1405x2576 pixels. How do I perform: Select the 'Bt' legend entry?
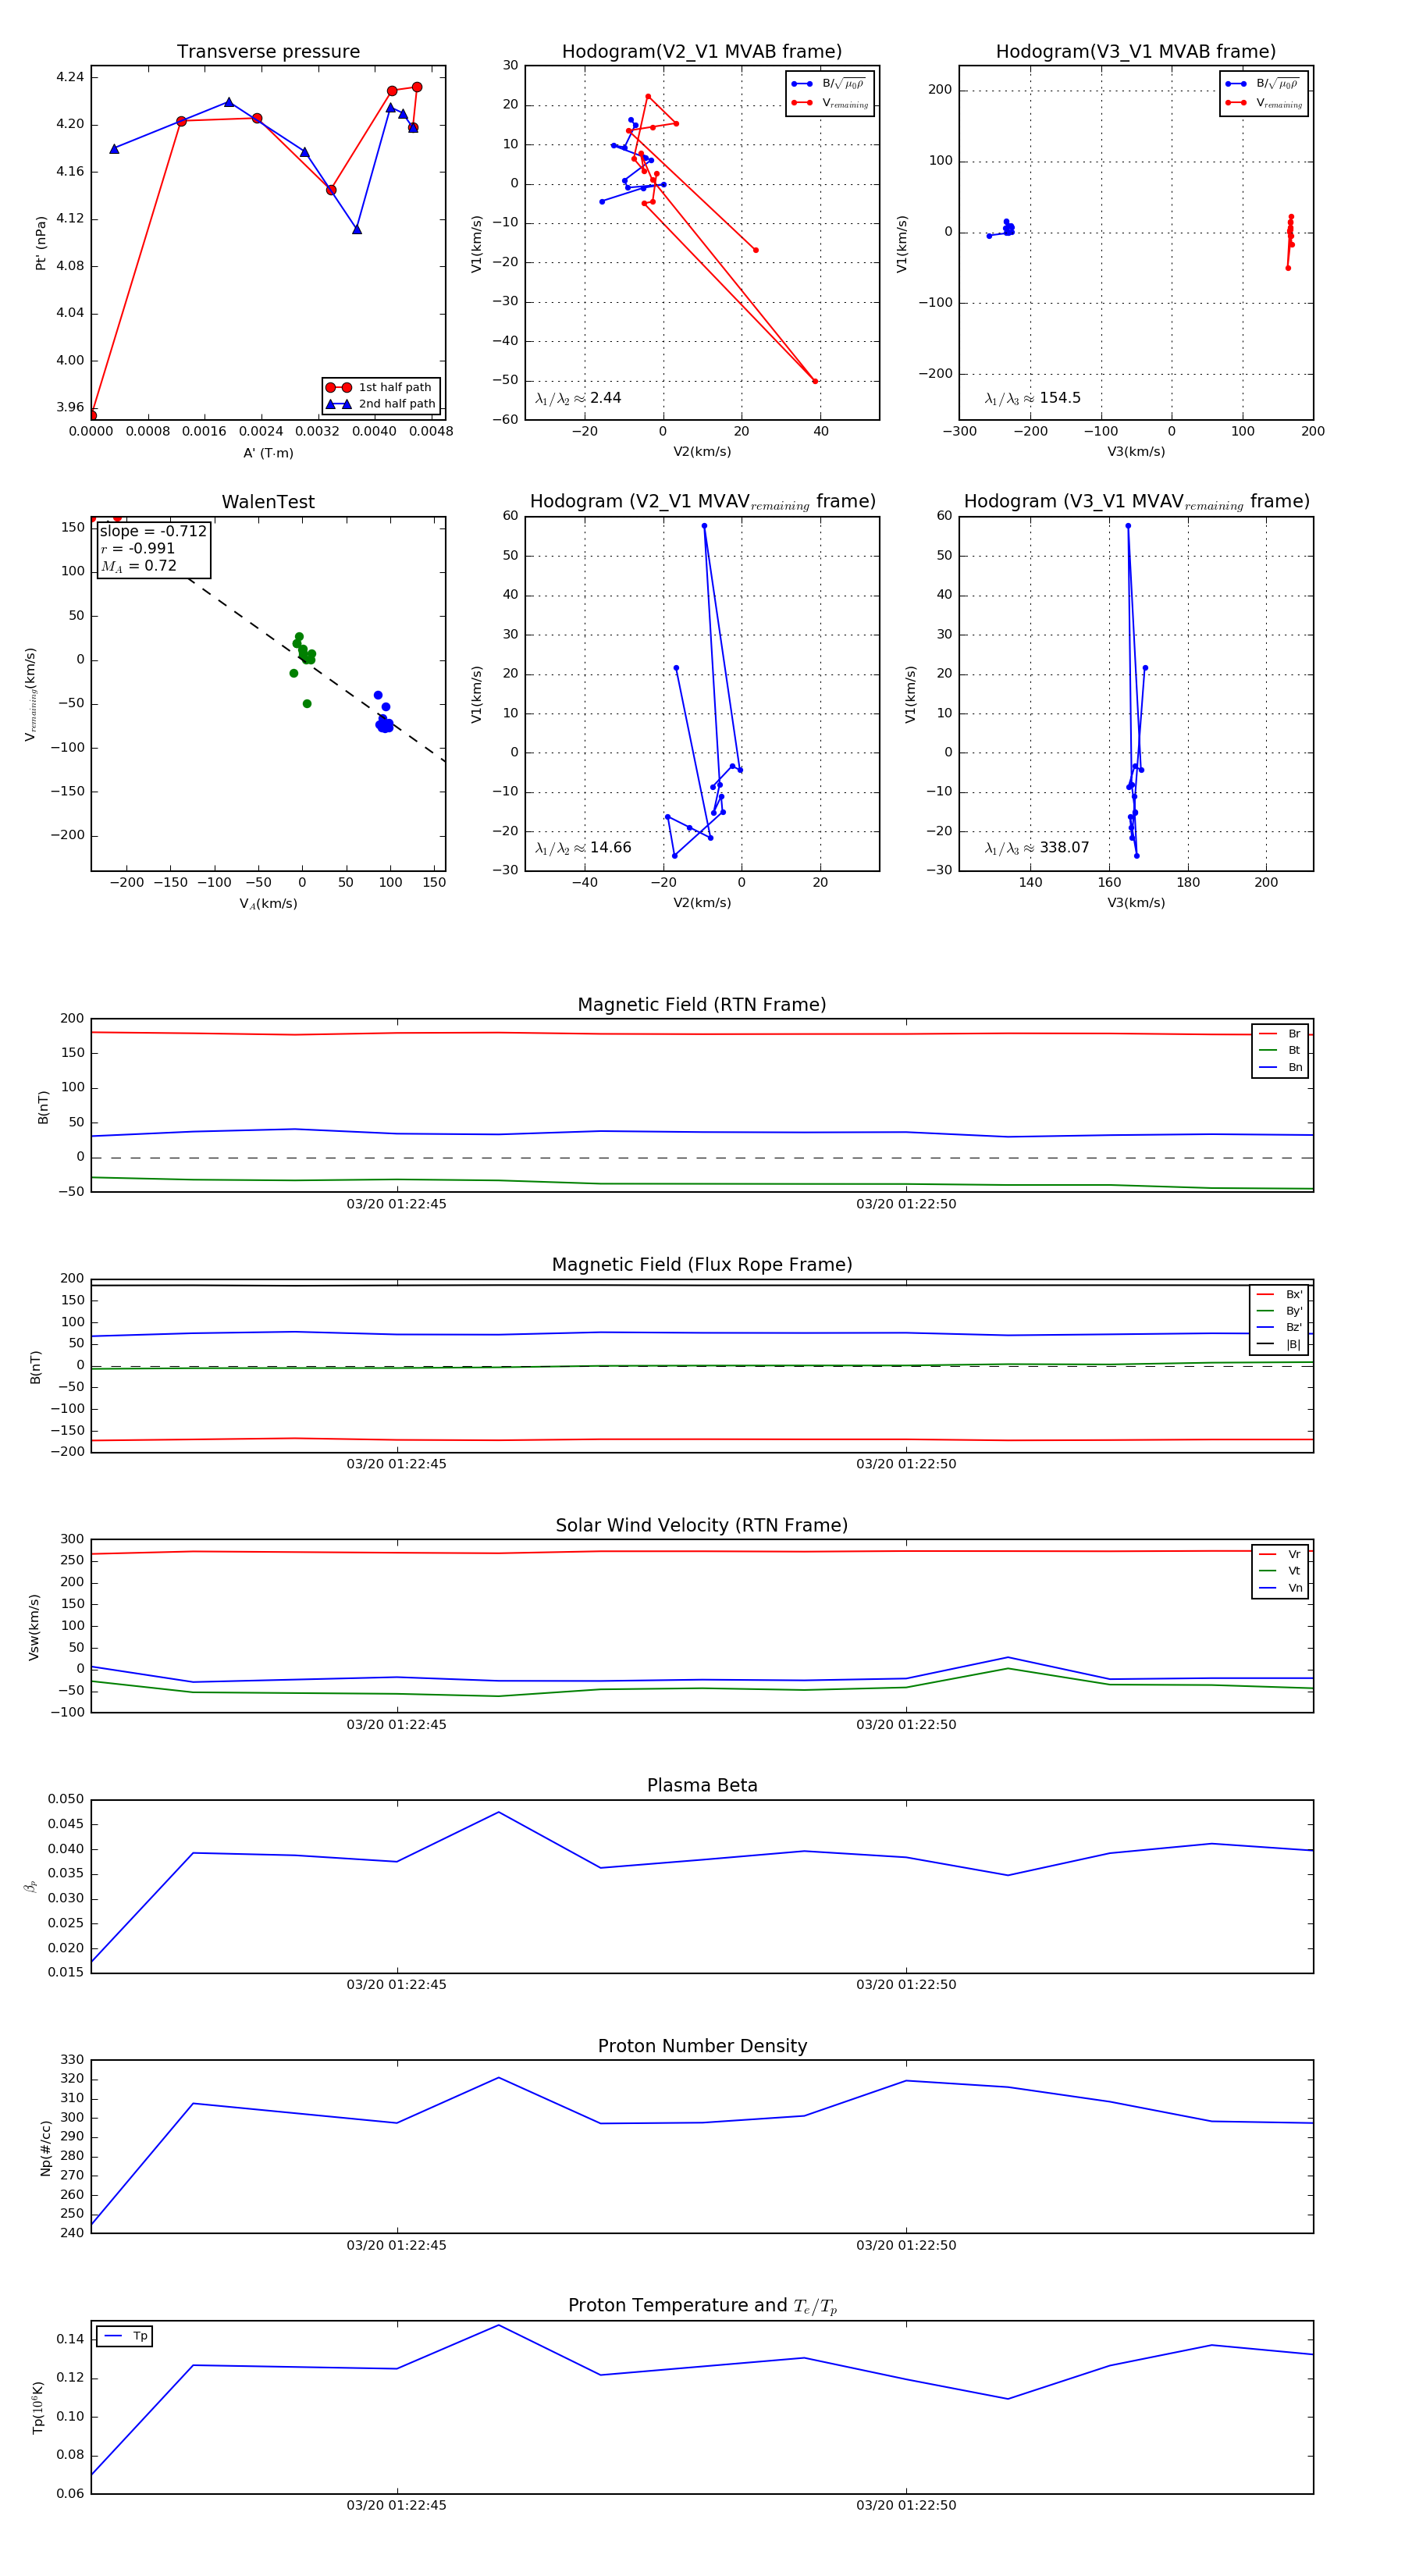coord(1280,1050)
